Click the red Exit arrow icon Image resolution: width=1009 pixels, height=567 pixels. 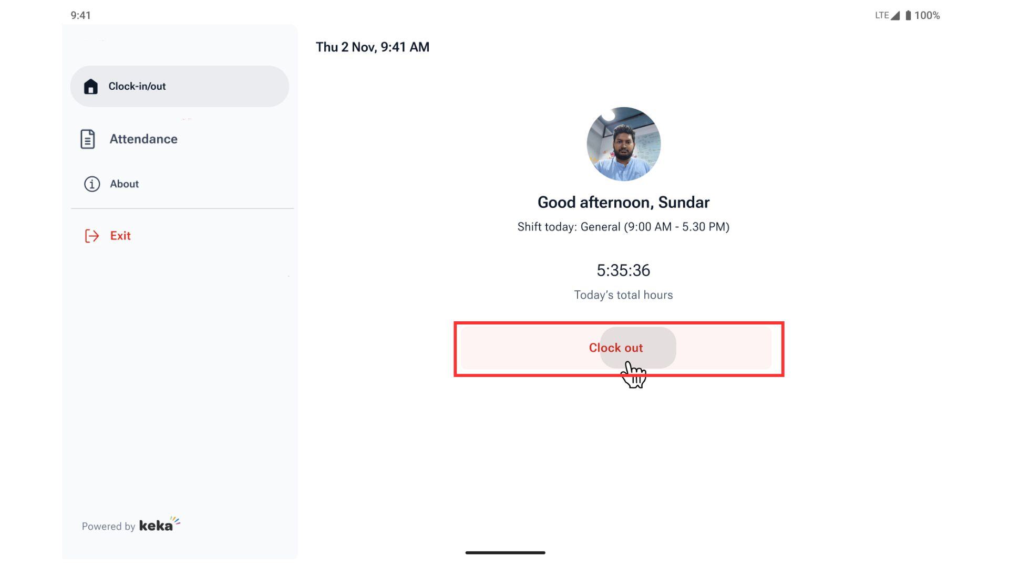(92, 236)
